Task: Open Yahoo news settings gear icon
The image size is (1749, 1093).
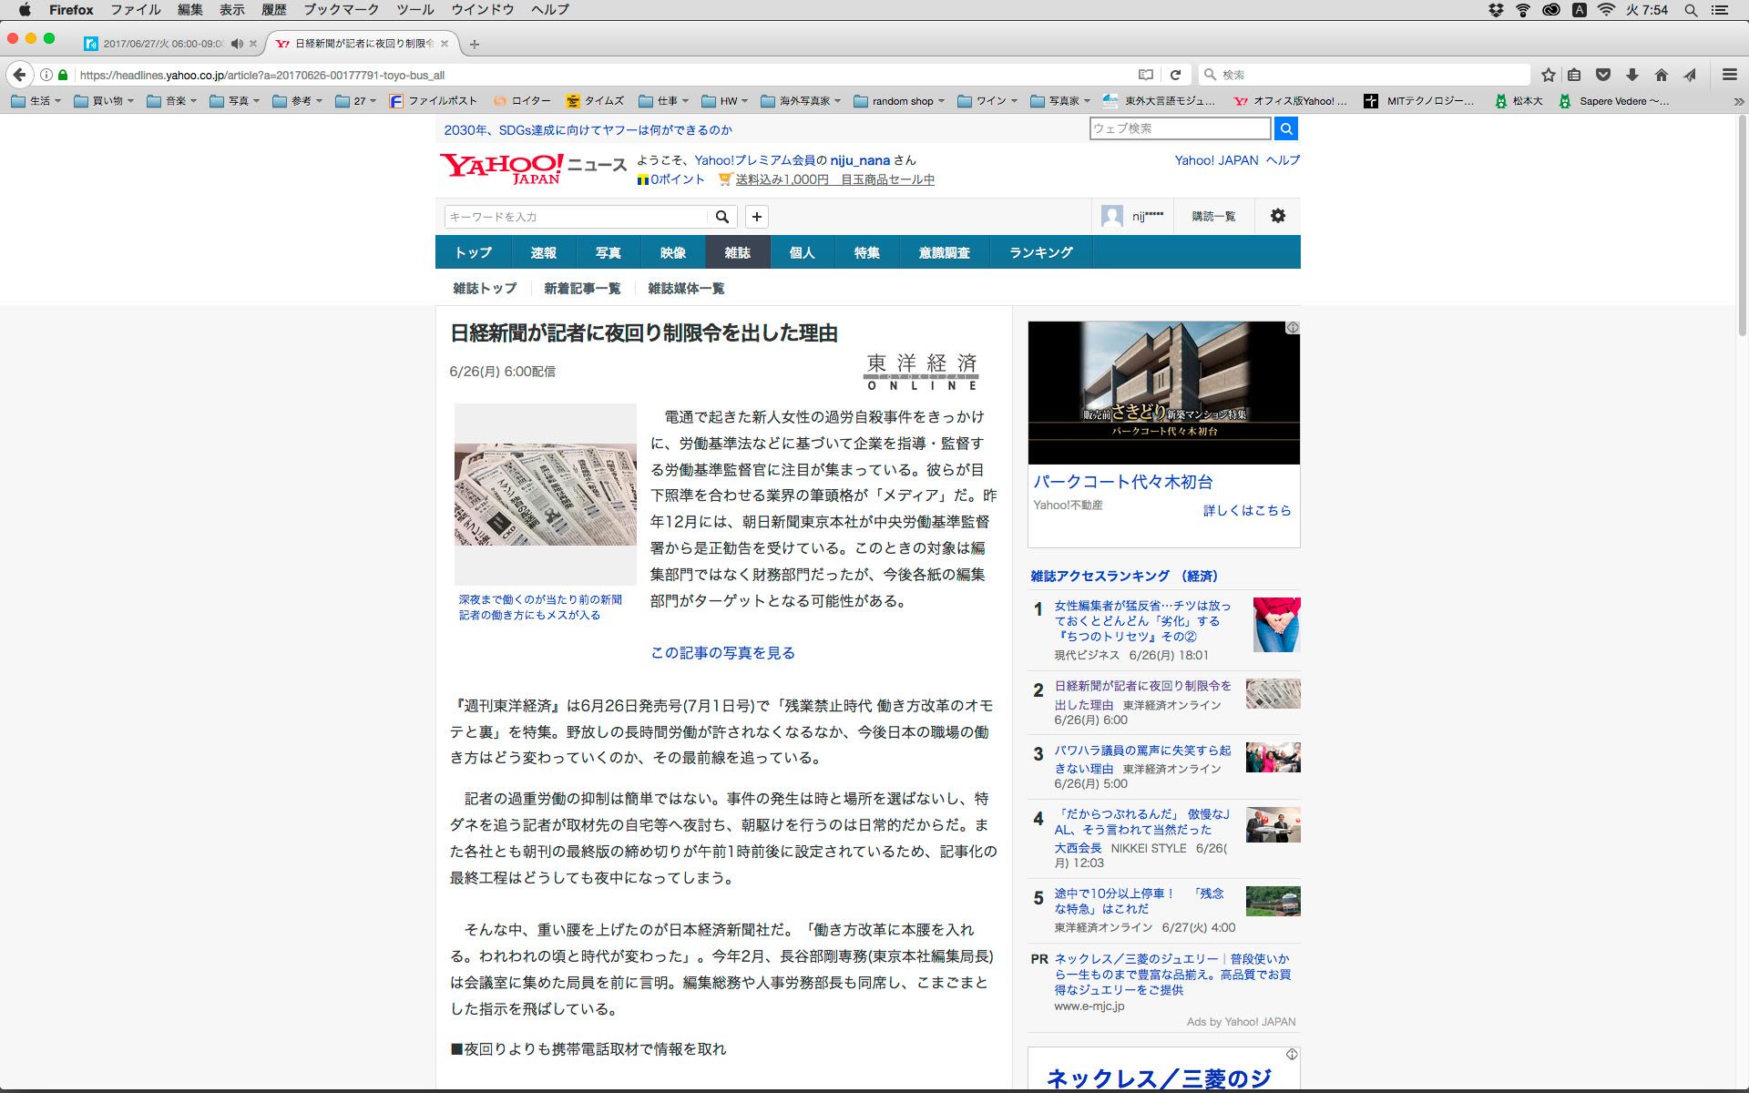Action: pyautogui.click(x=1277, y=216)
